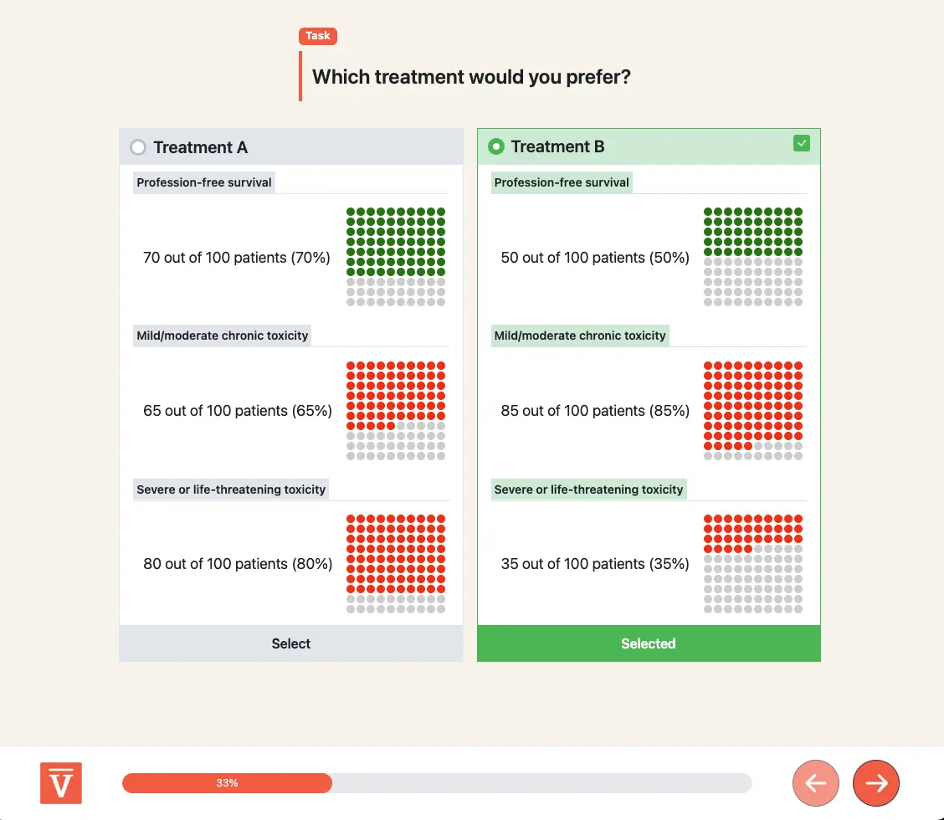
Task: Select the Treatment A radio button
Action: click(x=138, y=147)
